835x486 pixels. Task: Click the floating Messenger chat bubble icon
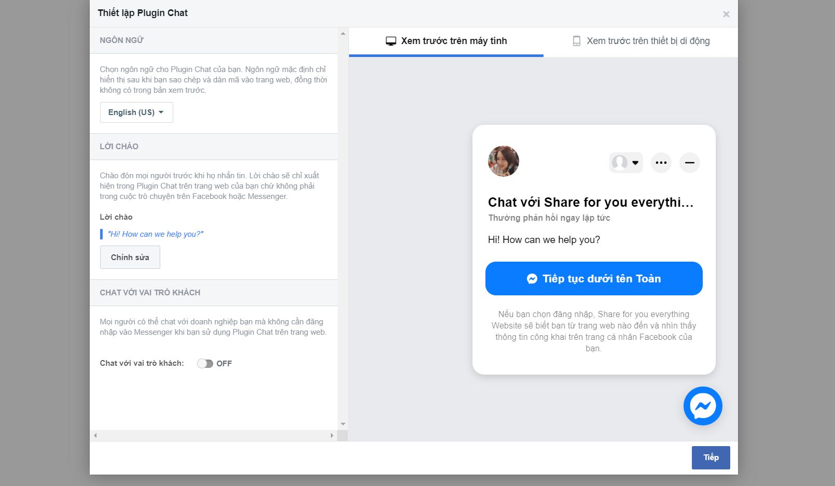pos(703,406)
